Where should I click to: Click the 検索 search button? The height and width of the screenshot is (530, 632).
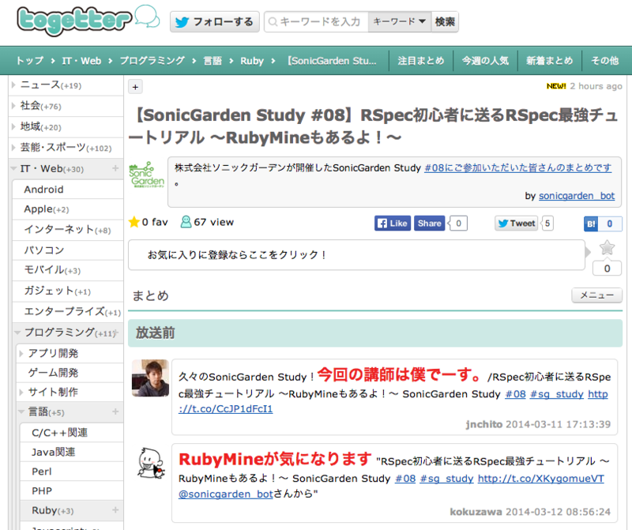tap(445, 22)
